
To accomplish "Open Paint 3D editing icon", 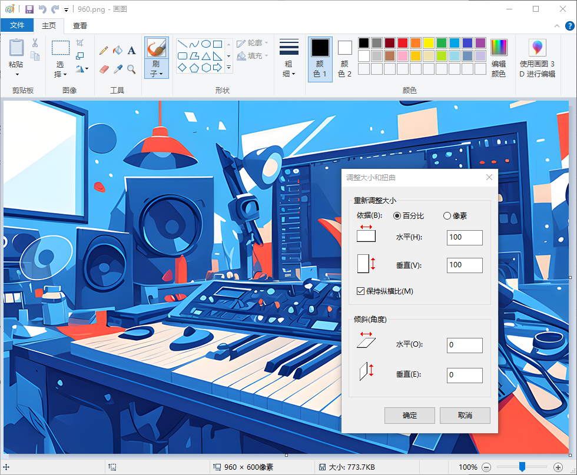I will (x=537, y=48).
